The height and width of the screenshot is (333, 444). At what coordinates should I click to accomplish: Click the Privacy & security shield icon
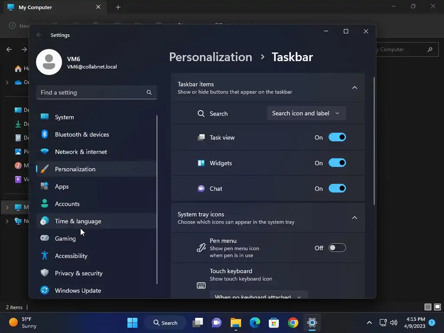[45, 273]
